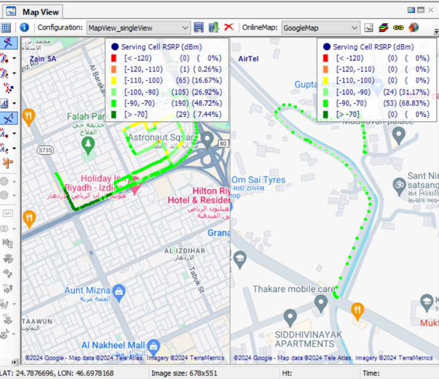Click yellow swatch [-110, -100) in left legend
This screenshot has height=379, width=439.
click(x=114, y=81)
